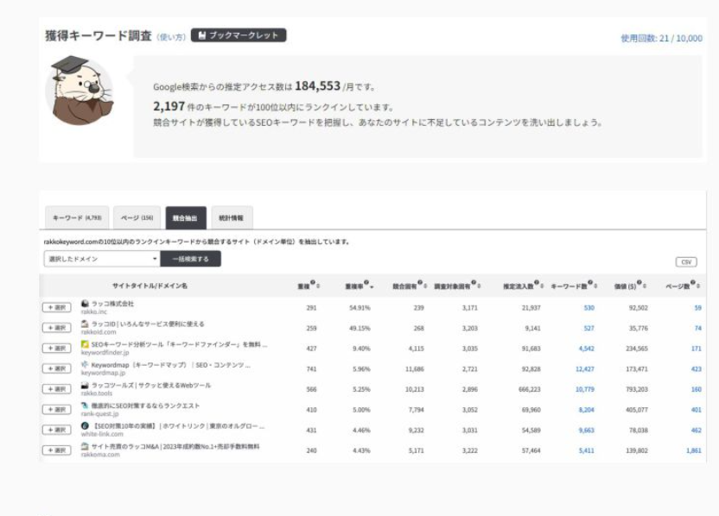
Task: Sort table by ページ数 column arrows
Action: (x=698, y=286)
